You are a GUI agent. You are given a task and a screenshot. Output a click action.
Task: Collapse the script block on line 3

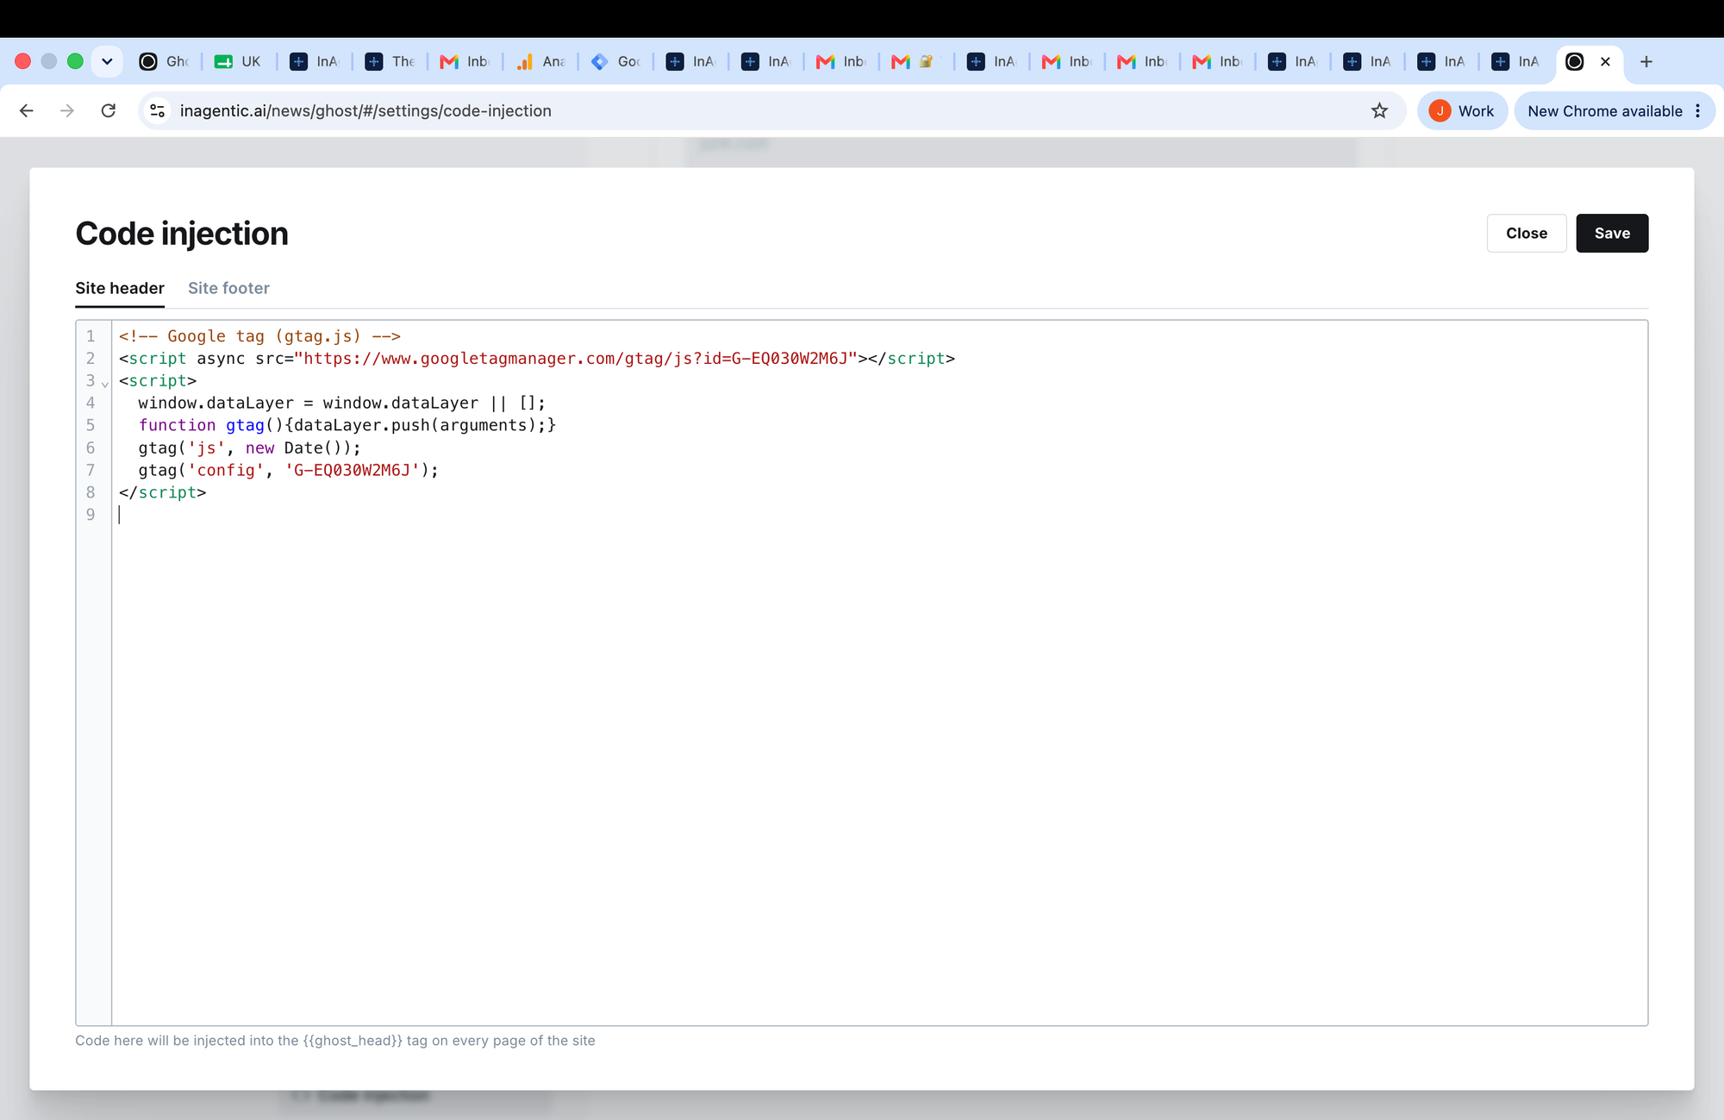[105, 384]
